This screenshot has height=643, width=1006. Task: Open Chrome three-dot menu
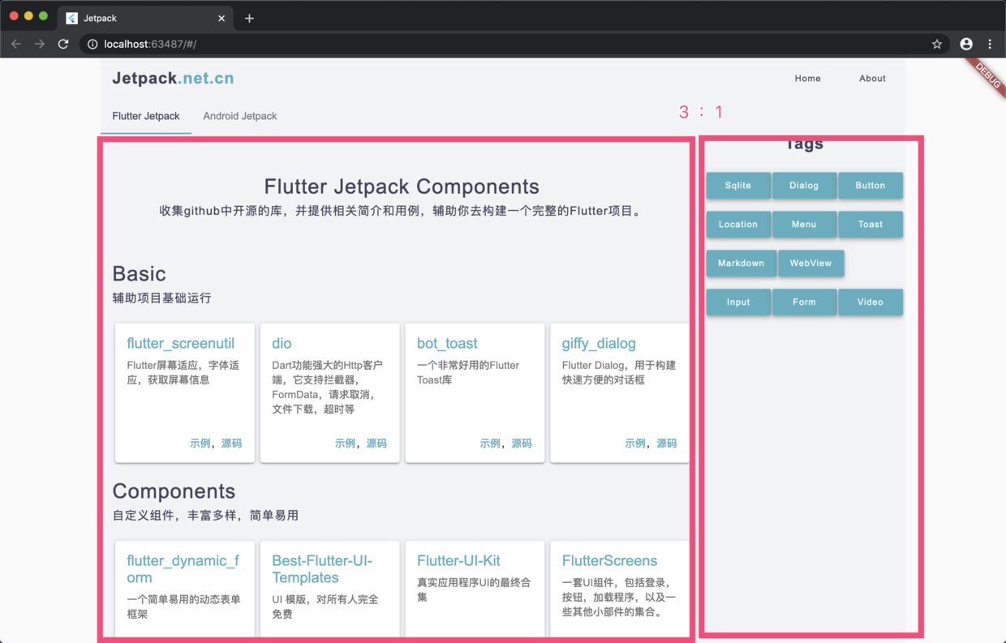(x=990, y=44)
